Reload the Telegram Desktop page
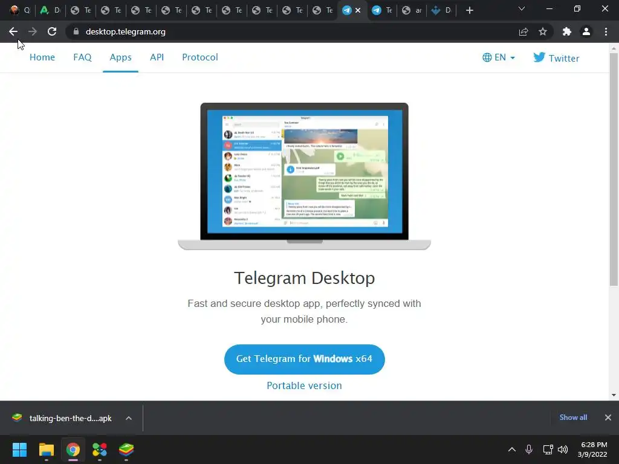619x464 pixels. (52, 31)
